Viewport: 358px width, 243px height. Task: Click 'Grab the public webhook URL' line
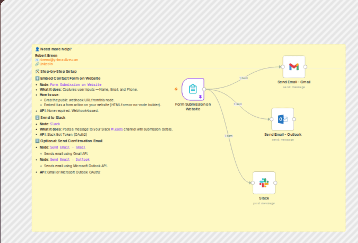click(x=79, y=100)
